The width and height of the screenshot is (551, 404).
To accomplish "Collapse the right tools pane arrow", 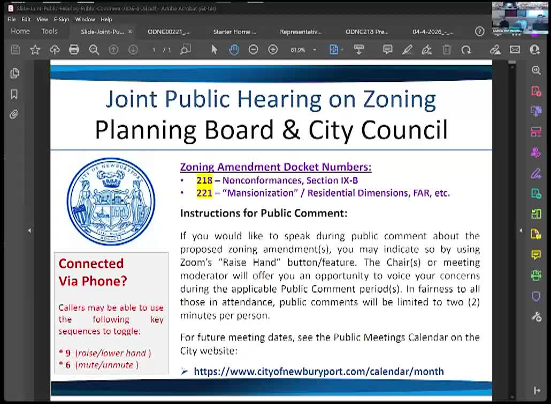I will [x=521, y=231].
